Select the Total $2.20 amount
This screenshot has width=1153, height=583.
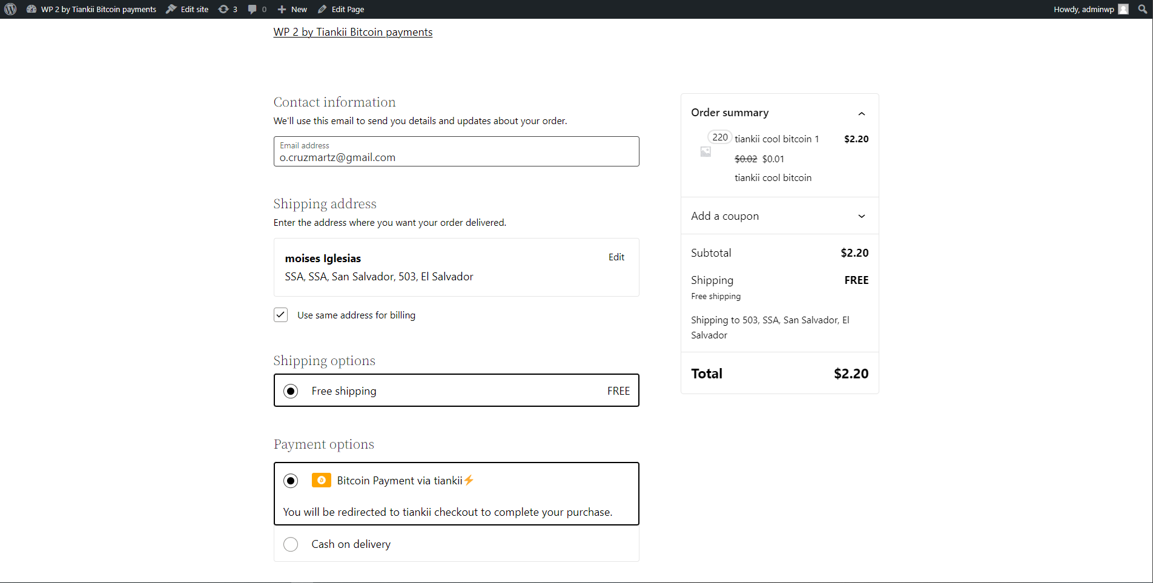click(851, 374)
